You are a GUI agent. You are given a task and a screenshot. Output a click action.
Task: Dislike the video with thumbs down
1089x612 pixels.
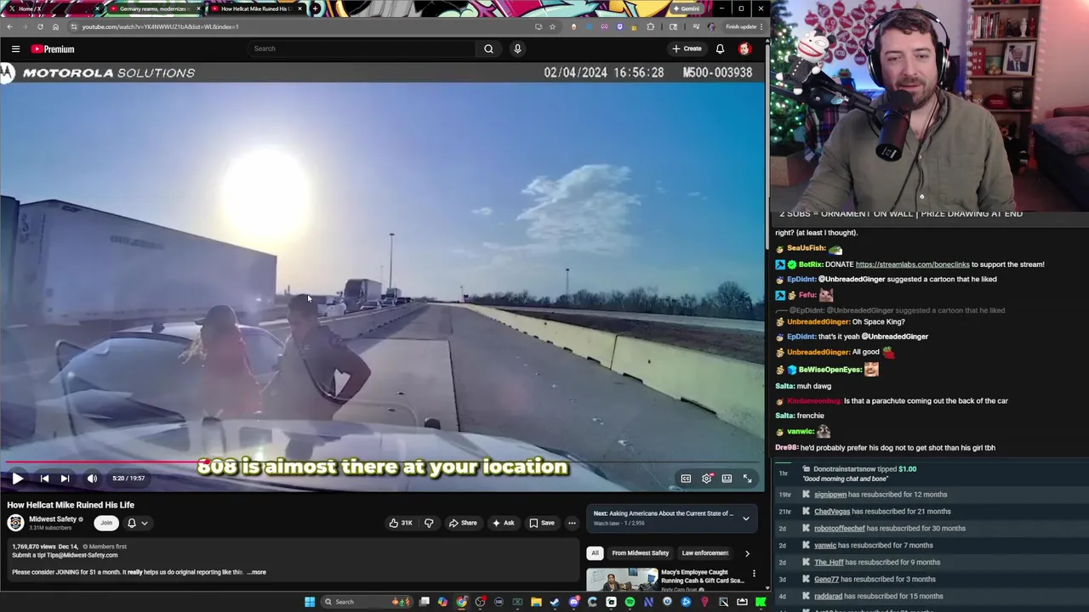[429, 523]
